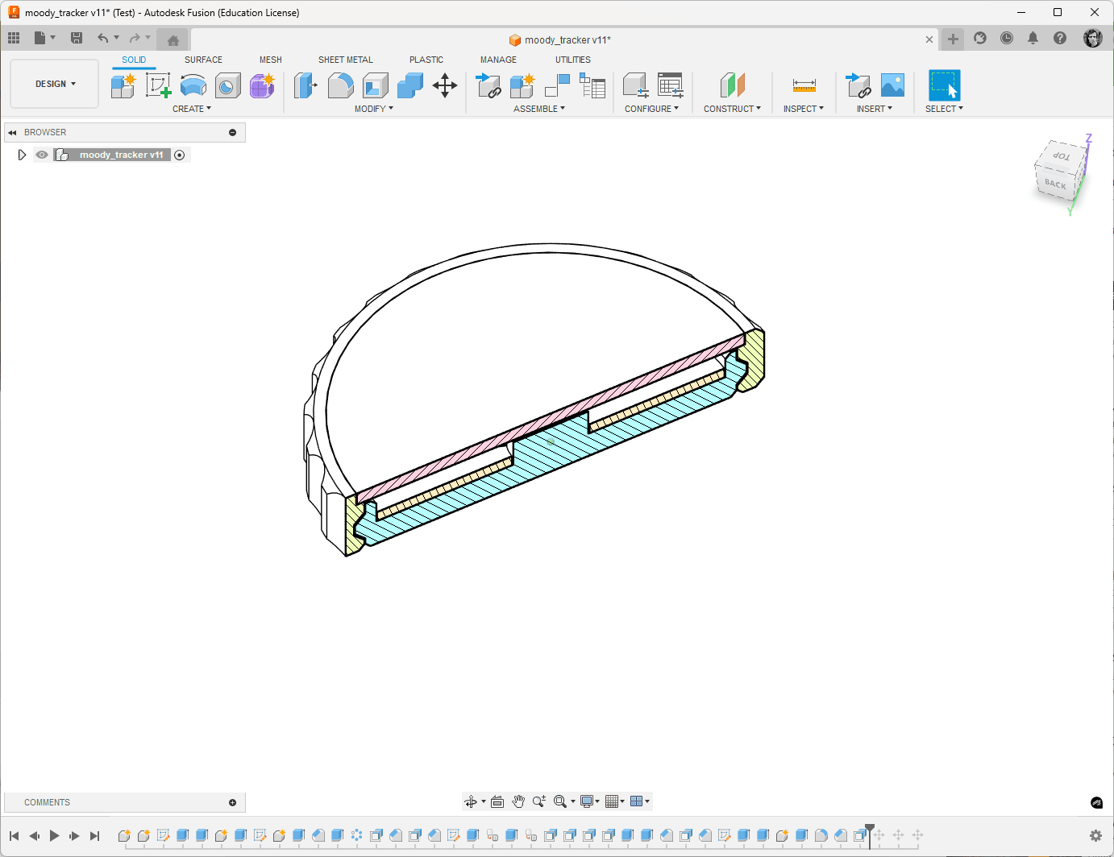
Task: Click the Press Pull tool
Action: (306, 85)
